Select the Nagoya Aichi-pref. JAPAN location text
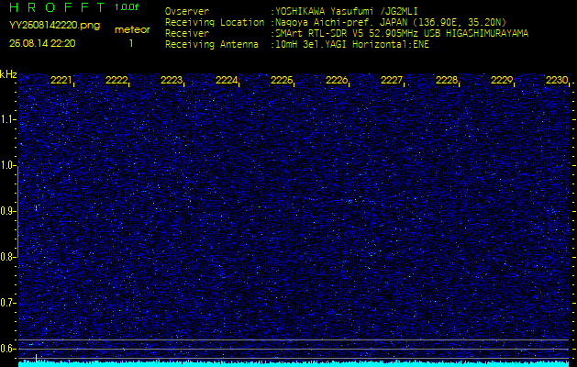 391,22
